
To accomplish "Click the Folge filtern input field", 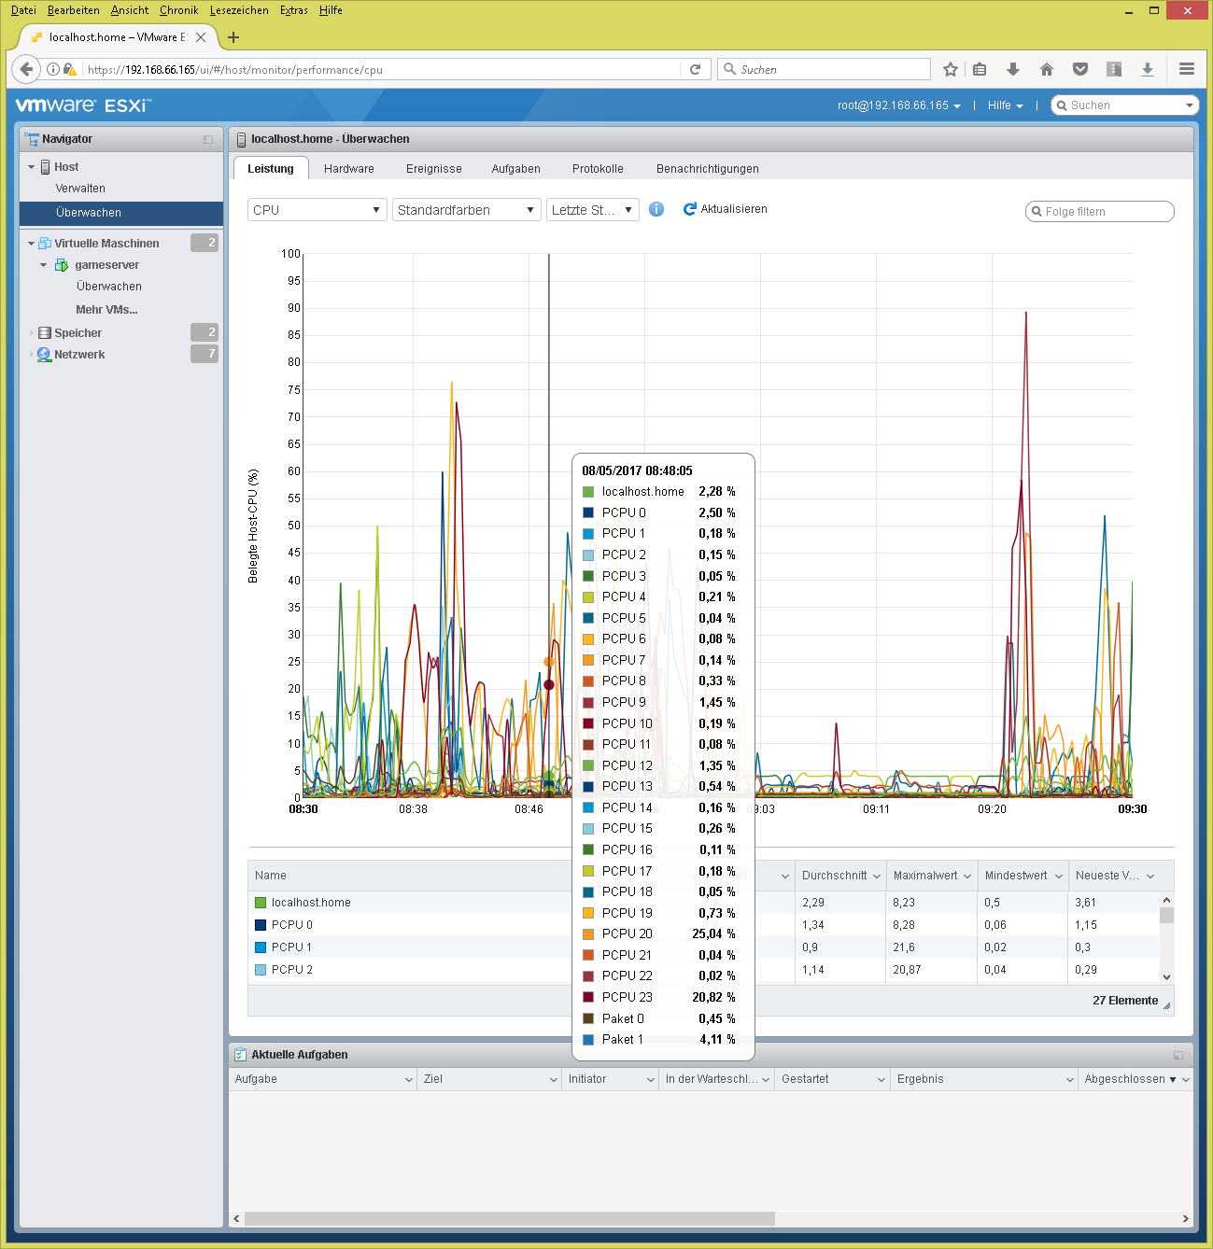I will pyautogui.click(x=1104, y=212).
